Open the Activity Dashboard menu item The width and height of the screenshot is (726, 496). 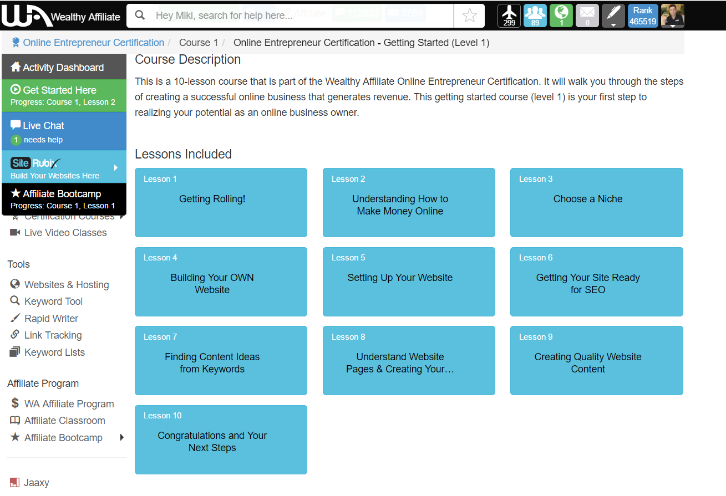click(x=64, y=67)
